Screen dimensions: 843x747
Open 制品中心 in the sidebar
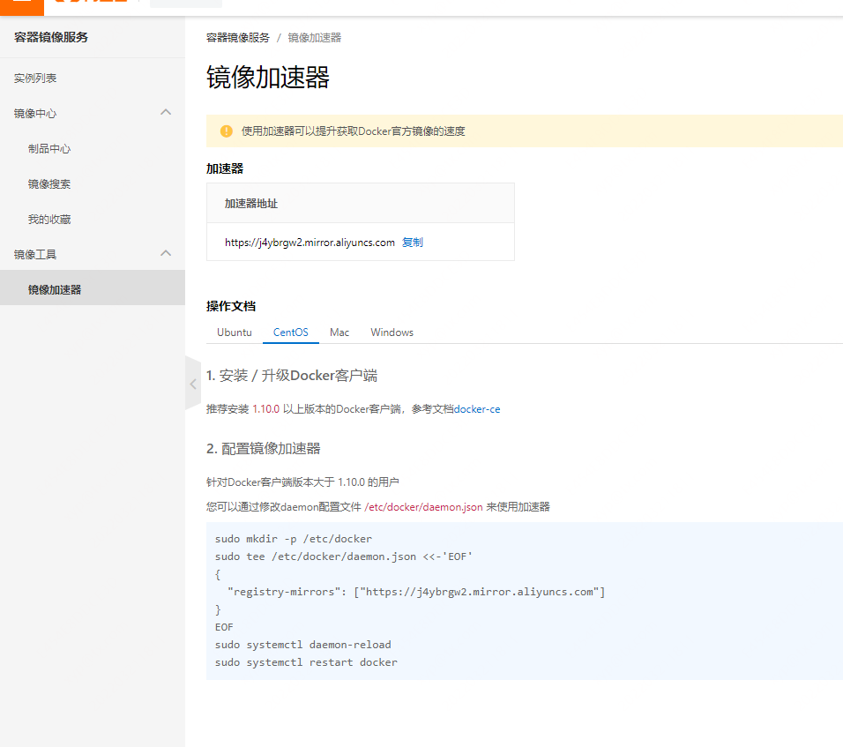pos(49,149)
